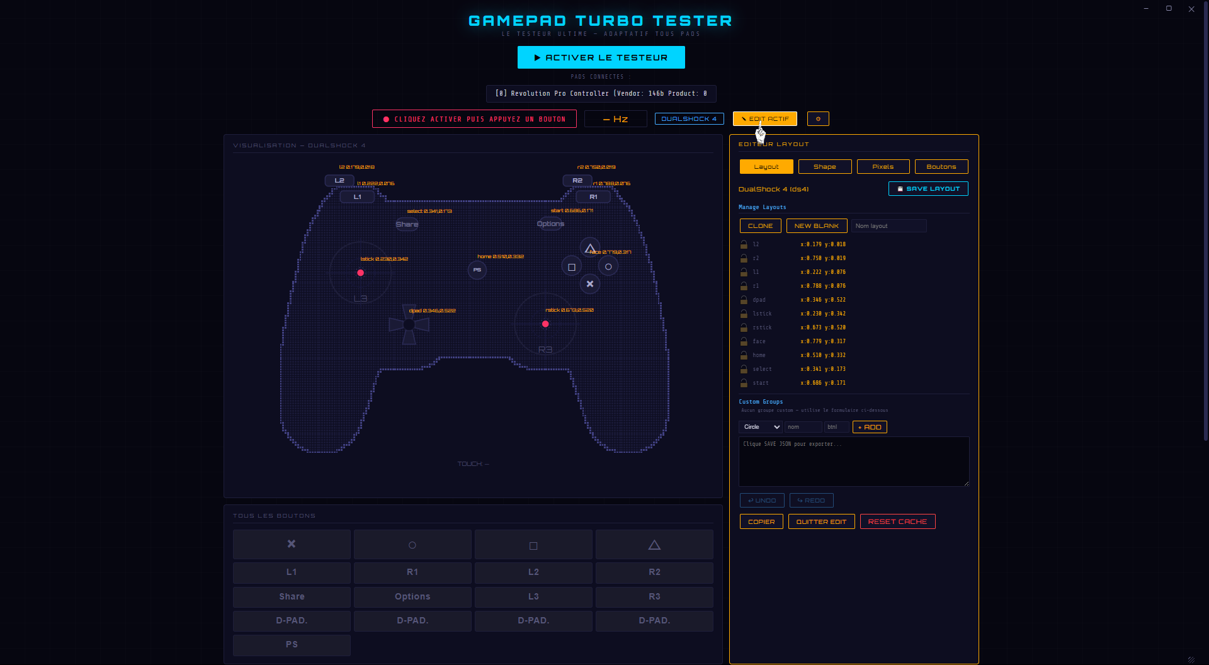
Task: Toggle the lock icon for home row
Action: (x=744, y=355)
